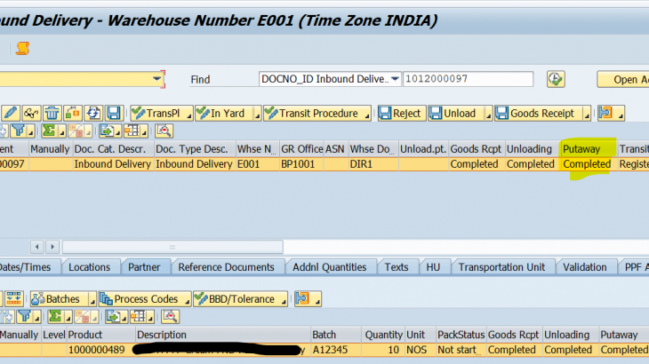
Task: Click the green-orange hierarchy icon beside the trash
Action: [72, 113]
